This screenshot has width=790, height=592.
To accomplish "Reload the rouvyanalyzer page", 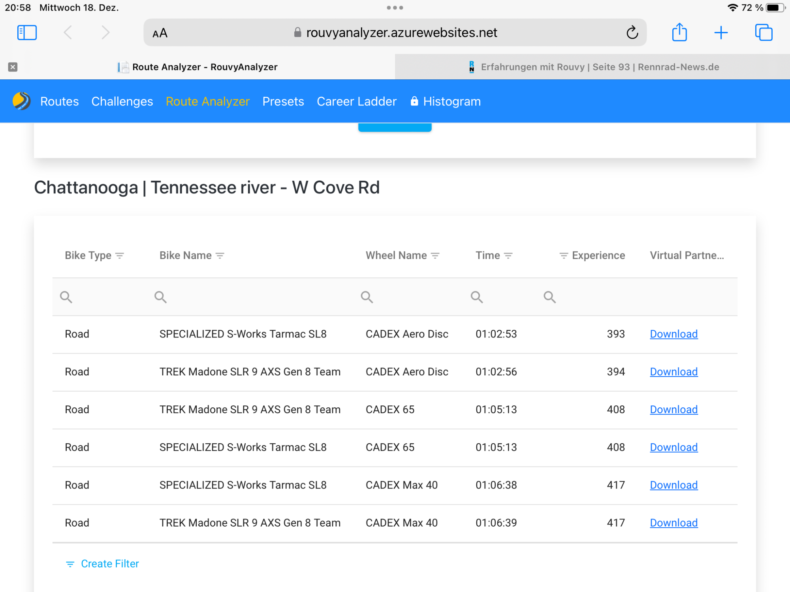I will [632, 32].
